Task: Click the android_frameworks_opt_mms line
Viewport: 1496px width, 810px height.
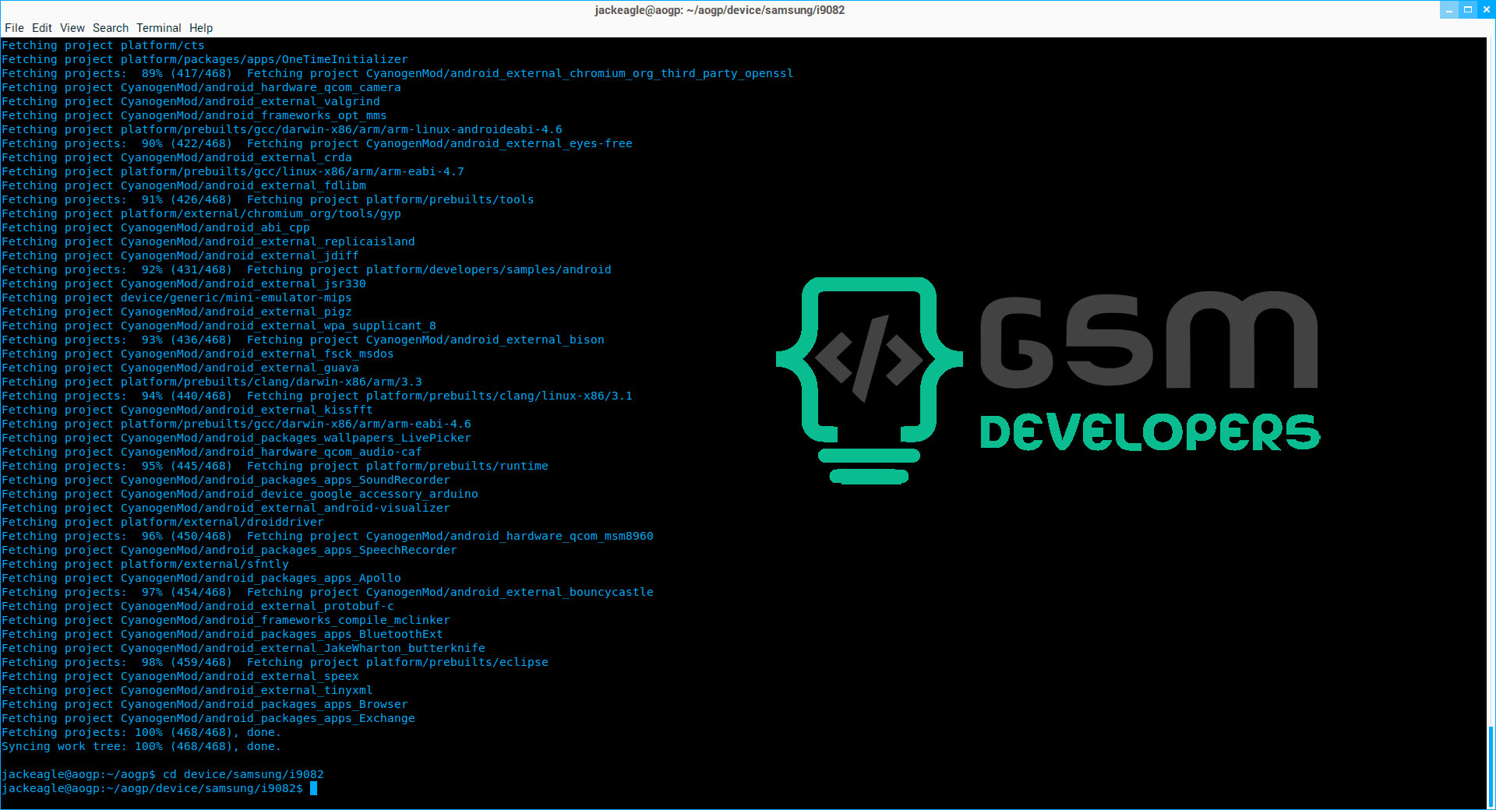Action: point(194,116)
